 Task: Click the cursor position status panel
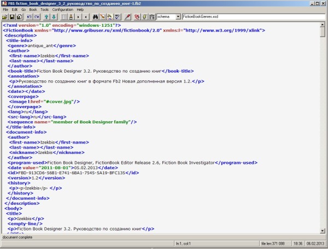click(x=183, y=244)
